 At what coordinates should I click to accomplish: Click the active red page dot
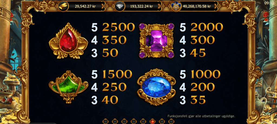pos(152,121)
